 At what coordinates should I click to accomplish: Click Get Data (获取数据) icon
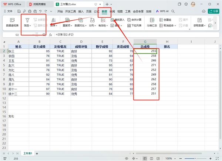click(200, 20)
